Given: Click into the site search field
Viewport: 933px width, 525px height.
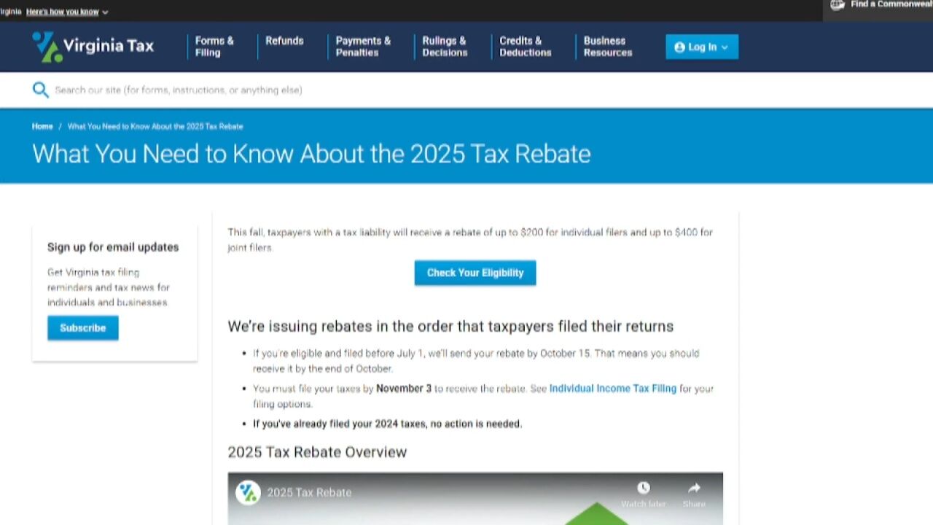Looking at the screenshot, I should pyautogui.click(x=292, y=90).
